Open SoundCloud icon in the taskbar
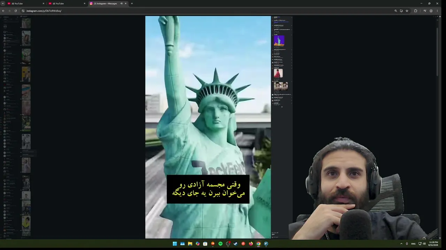Viewport: 446px width, 250px height. click(213, 244)
